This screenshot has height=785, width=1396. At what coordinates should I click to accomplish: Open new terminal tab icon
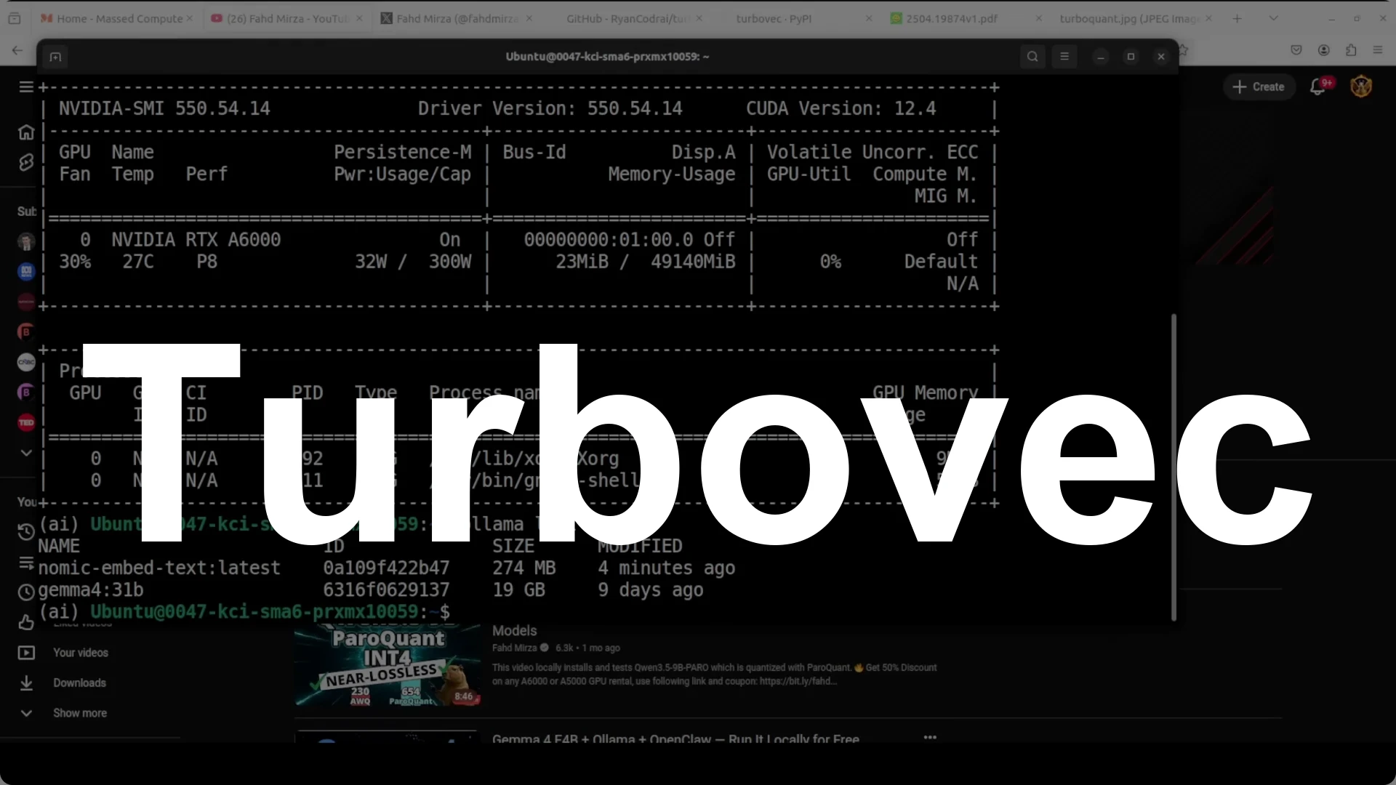click(55, 57)
